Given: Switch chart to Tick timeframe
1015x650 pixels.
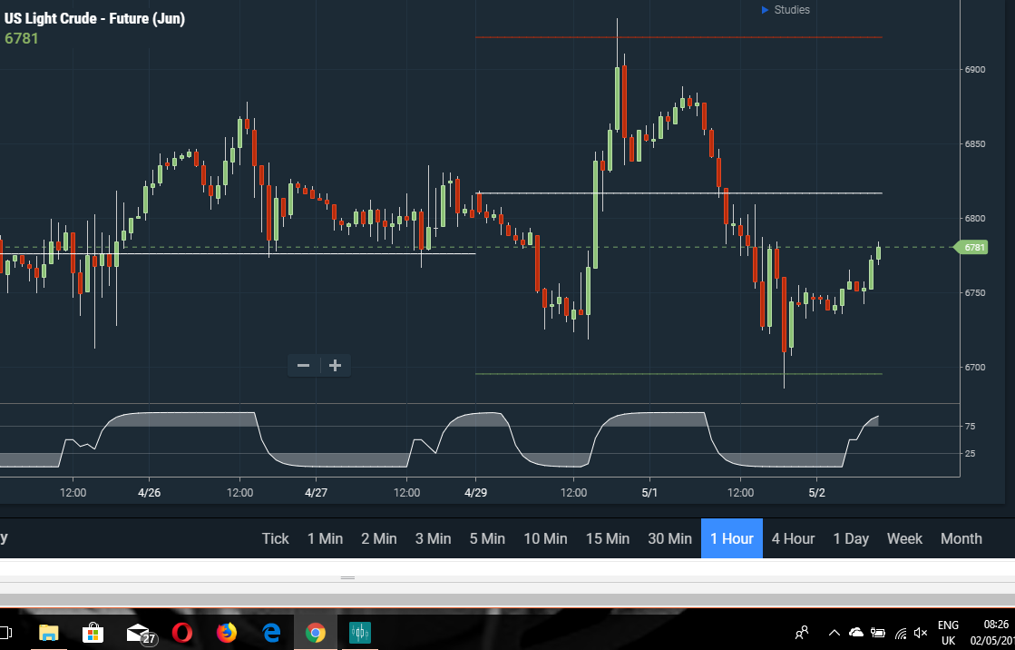Looking at the screenshot, I should 275,538.
